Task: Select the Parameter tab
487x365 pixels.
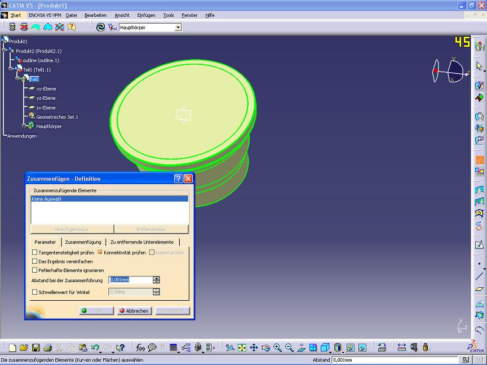Action: pyautogui.click(x=45, y=242)
